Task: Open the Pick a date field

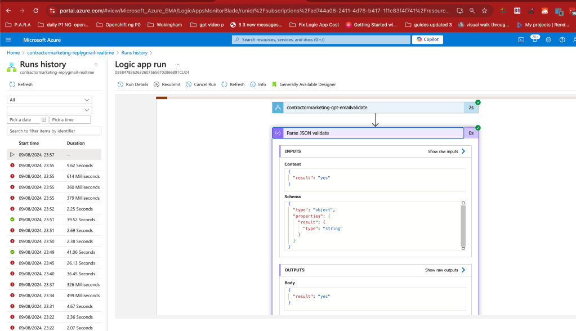Action: [27, 120]
